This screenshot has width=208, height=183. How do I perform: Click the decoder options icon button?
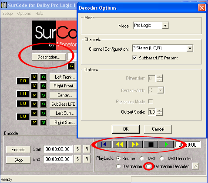[195, 166]
